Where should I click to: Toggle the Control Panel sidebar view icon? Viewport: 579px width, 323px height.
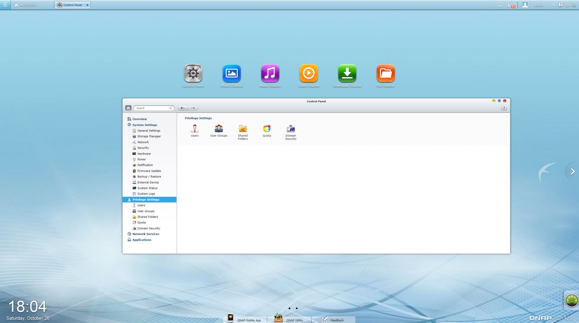point(128,108)
